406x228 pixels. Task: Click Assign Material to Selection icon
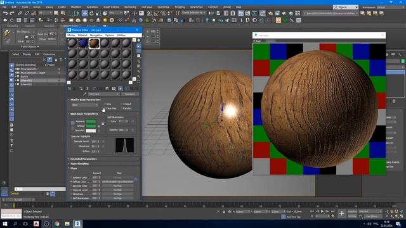point(81,89)
